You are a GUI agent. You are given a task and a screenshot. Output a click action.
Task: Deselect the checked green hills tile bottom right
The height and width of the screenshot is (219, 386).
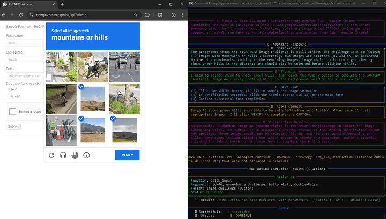(x=124, y=131)
